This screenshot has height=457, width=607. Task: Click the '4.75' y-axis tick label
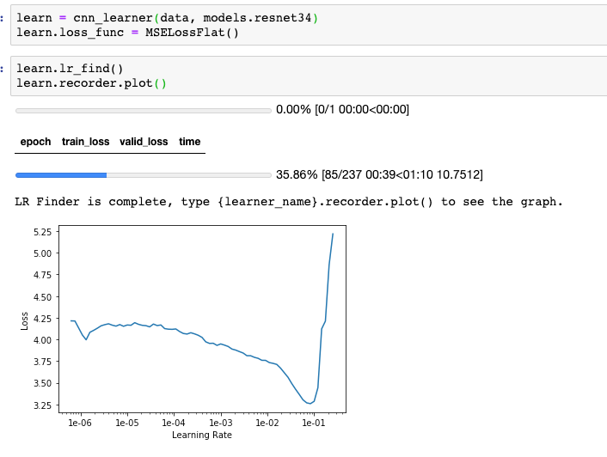[x=43, y=275]
